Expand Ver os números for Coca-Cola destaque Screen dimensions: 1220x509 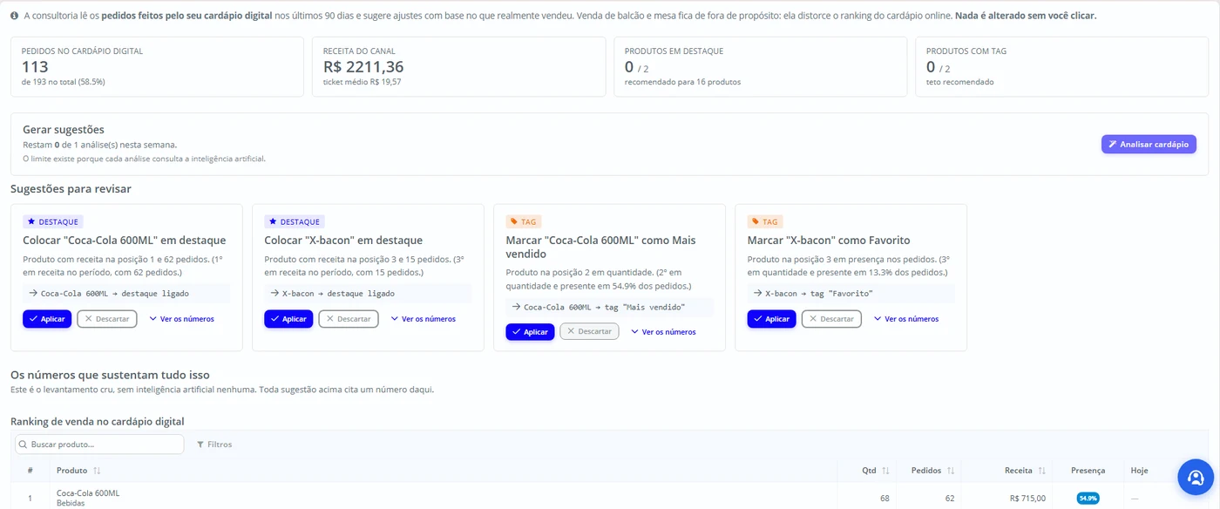pyautogui.click(x=181, y=319)
